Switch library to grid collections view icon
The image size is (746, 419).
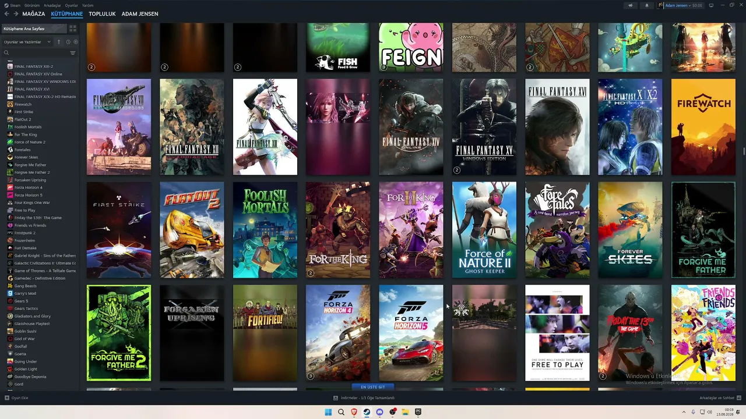point(73,29)
